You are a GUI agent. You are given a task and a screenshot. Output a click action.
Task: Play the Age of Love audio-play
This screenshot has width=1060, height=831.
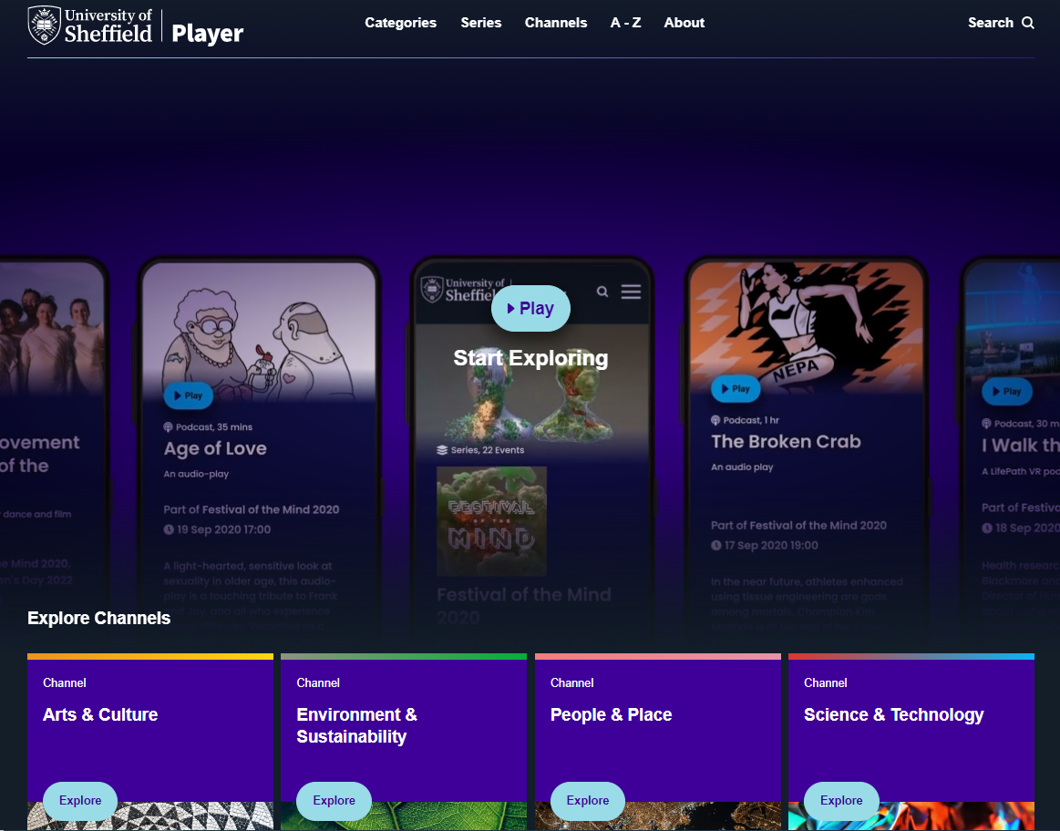pos(188,395)
